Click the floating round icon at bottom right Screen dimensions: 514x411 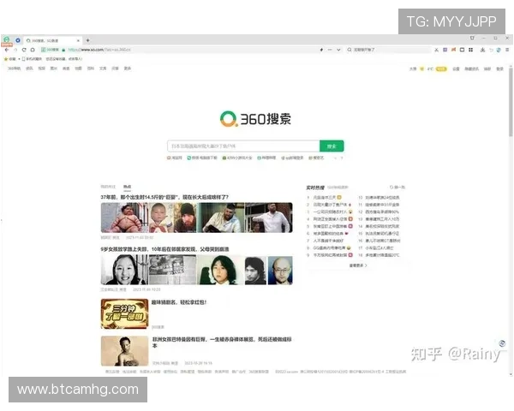pos(502,343)
